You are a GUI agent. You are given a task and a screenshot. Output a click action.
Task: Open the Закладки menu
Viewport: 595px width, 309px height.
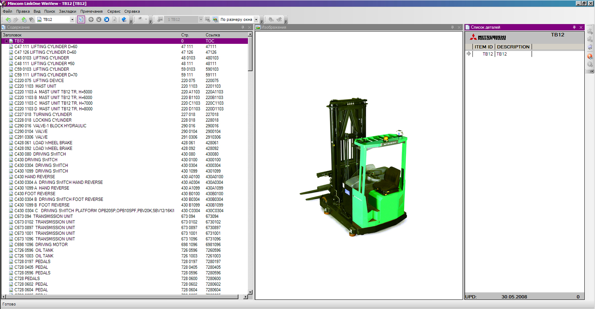click(x=67, y=11)
